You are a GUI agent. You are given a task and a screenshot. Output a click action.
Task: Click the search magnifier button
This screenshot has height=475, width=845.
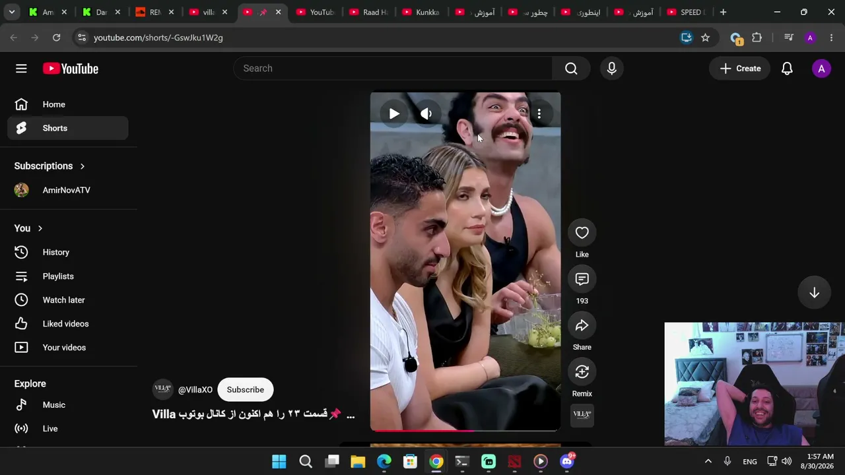point(571,69)
